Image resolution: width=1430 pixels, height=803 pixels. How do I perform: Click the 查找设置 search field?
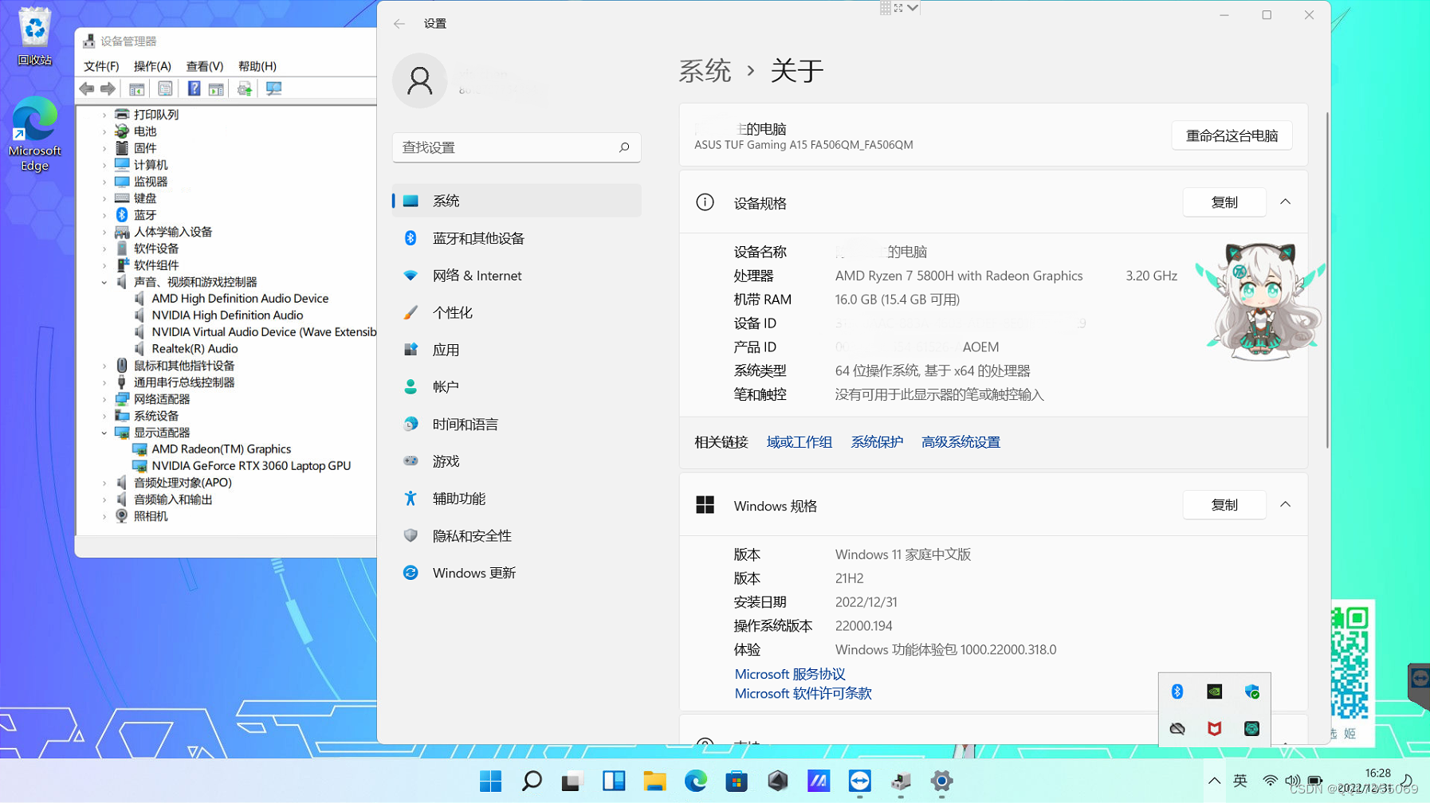click(517, 147)
